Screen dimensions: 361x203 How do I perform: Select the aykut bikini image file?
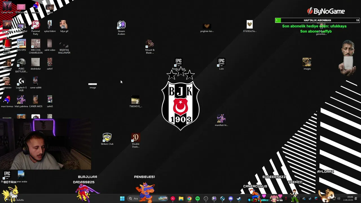point(50,27)
